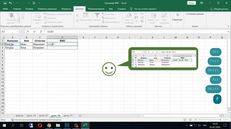Switch to the Разметка страницы tab
Screen dimensions: 231x129
47,9
